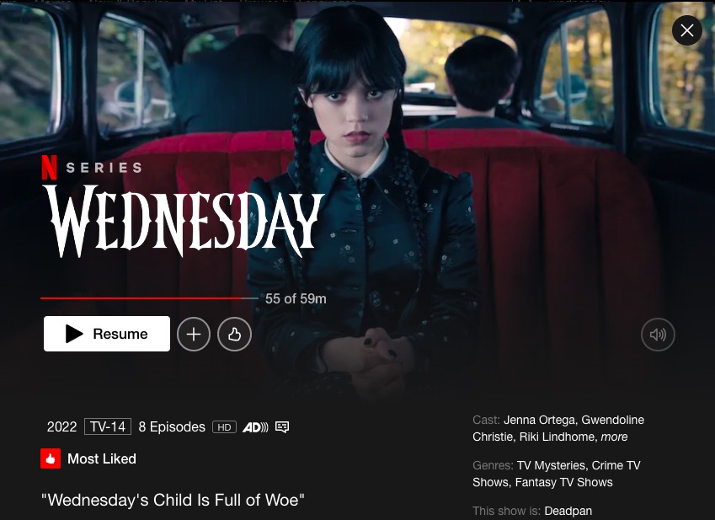Click the Netflix N Series logo

click(92, 168)
